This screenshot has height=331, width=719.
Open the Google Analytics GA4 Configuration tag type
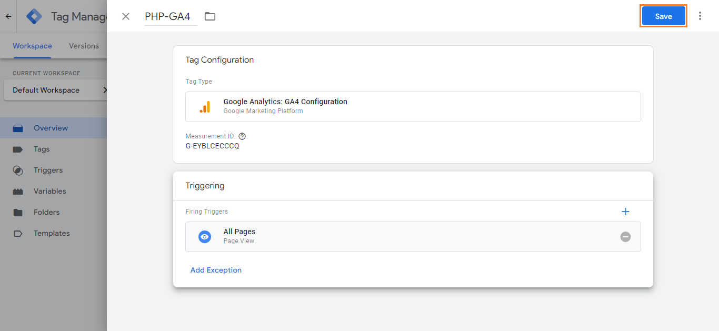click(413, 106)
